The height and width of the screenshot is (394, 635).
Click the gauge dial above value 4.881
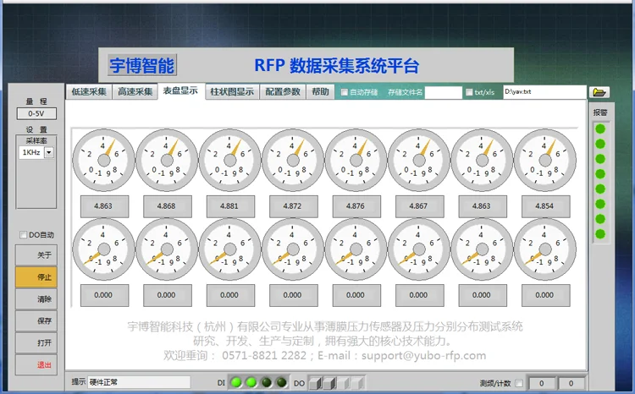(229, 160)
